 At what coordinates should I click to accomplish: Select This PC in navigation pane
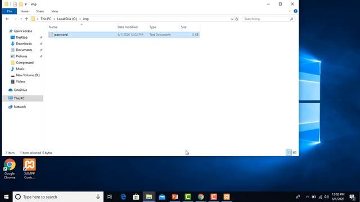point(19,98)
